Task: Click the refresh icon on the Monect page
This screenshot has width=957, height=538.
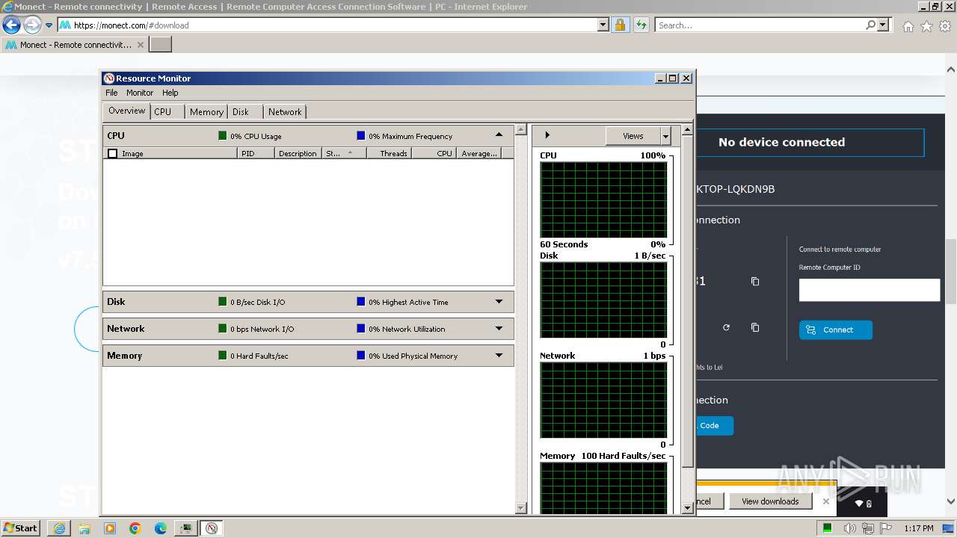Action: tap(726, 327)
